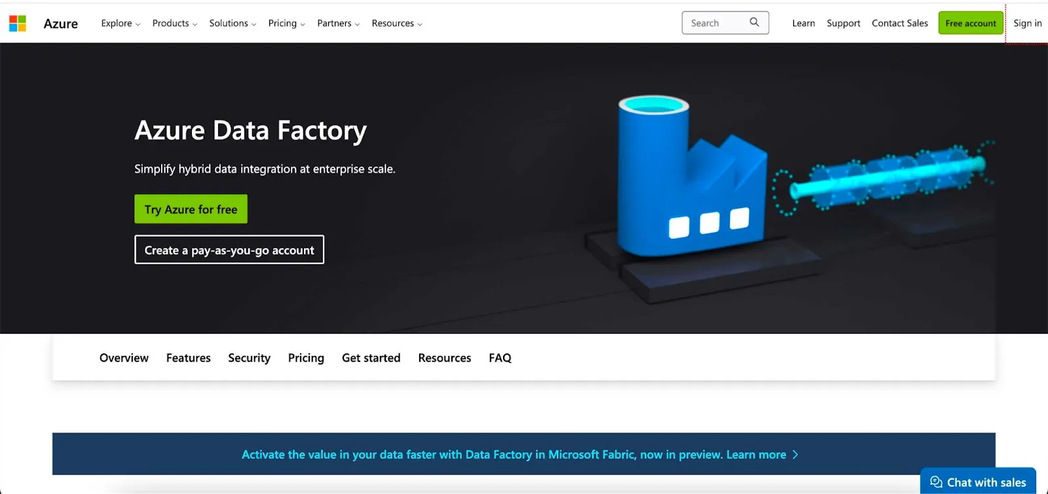Expand the Explore dropdown menu

coord(121,24)
